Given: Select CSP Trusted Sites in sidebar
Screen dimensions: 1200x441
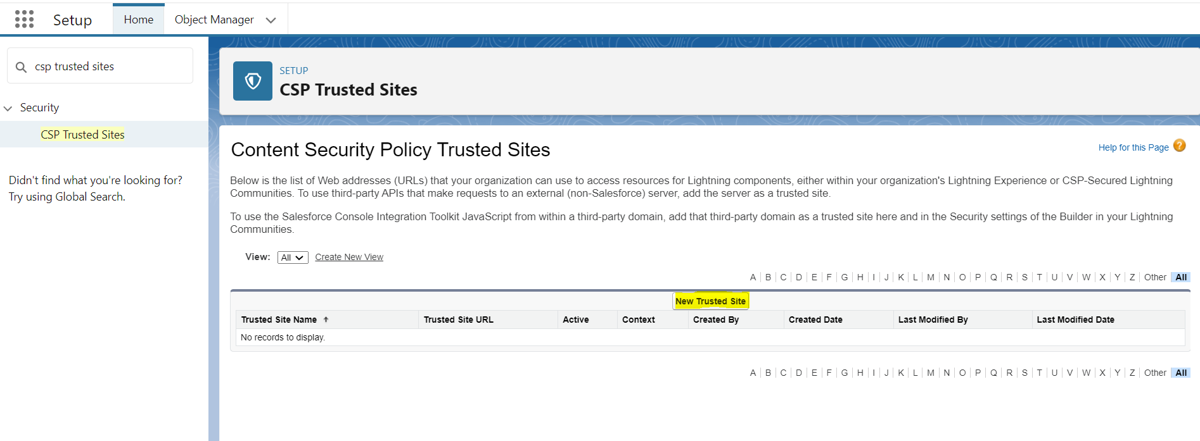Looking at the screenshot, I should pos(82,135).
